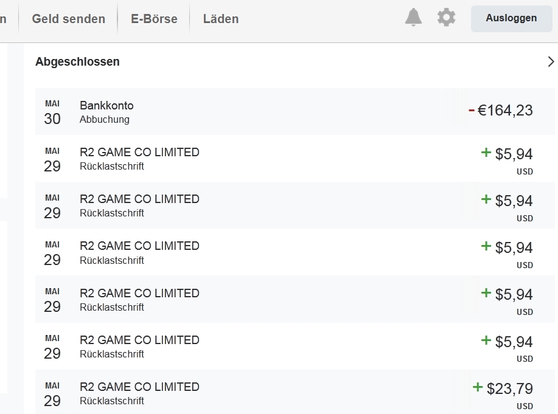Image resolution: width=558 pixels, height=414 pixels.
Task: Switch to the Läden tab
Action: 220,19
